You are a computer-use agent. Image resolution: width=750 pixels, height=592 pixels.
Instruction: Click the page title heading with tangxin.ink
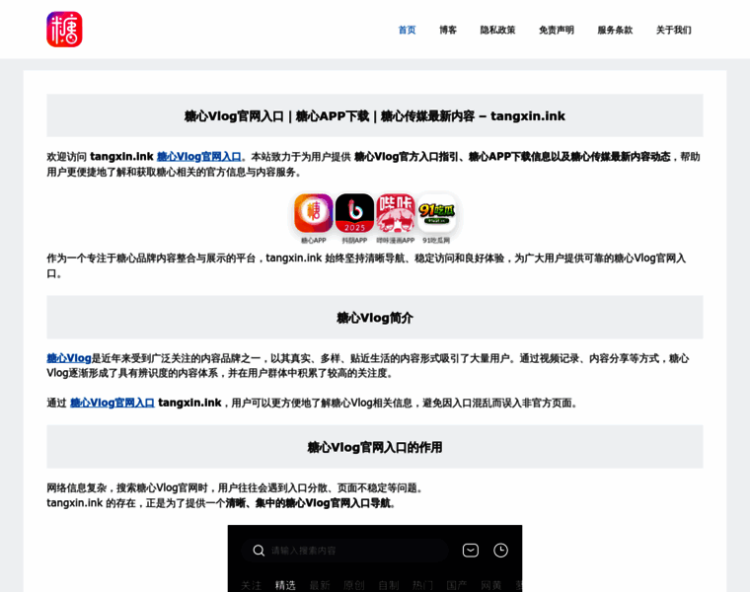click(x=375, y=115)
